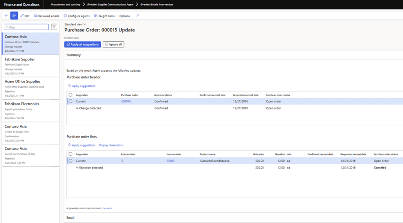This screenshot has height=223, width=403.
Task: Toggle the list view pane icon
Action: [14, 15]
